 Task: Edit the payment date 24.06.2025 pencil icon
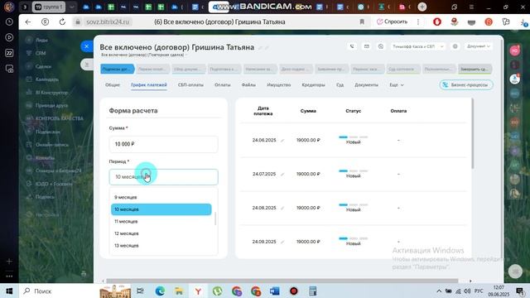click(x=282, y=140)
